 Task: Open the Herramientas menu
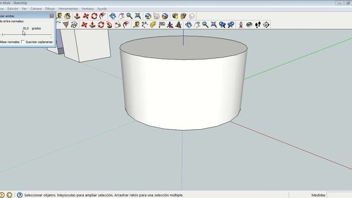tap(68, 9)
